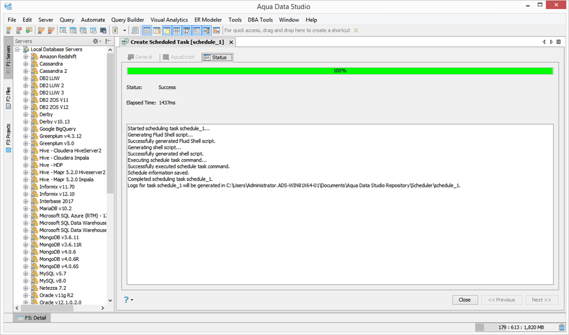Click the blue question mark help icon

(x=126, y=300)
